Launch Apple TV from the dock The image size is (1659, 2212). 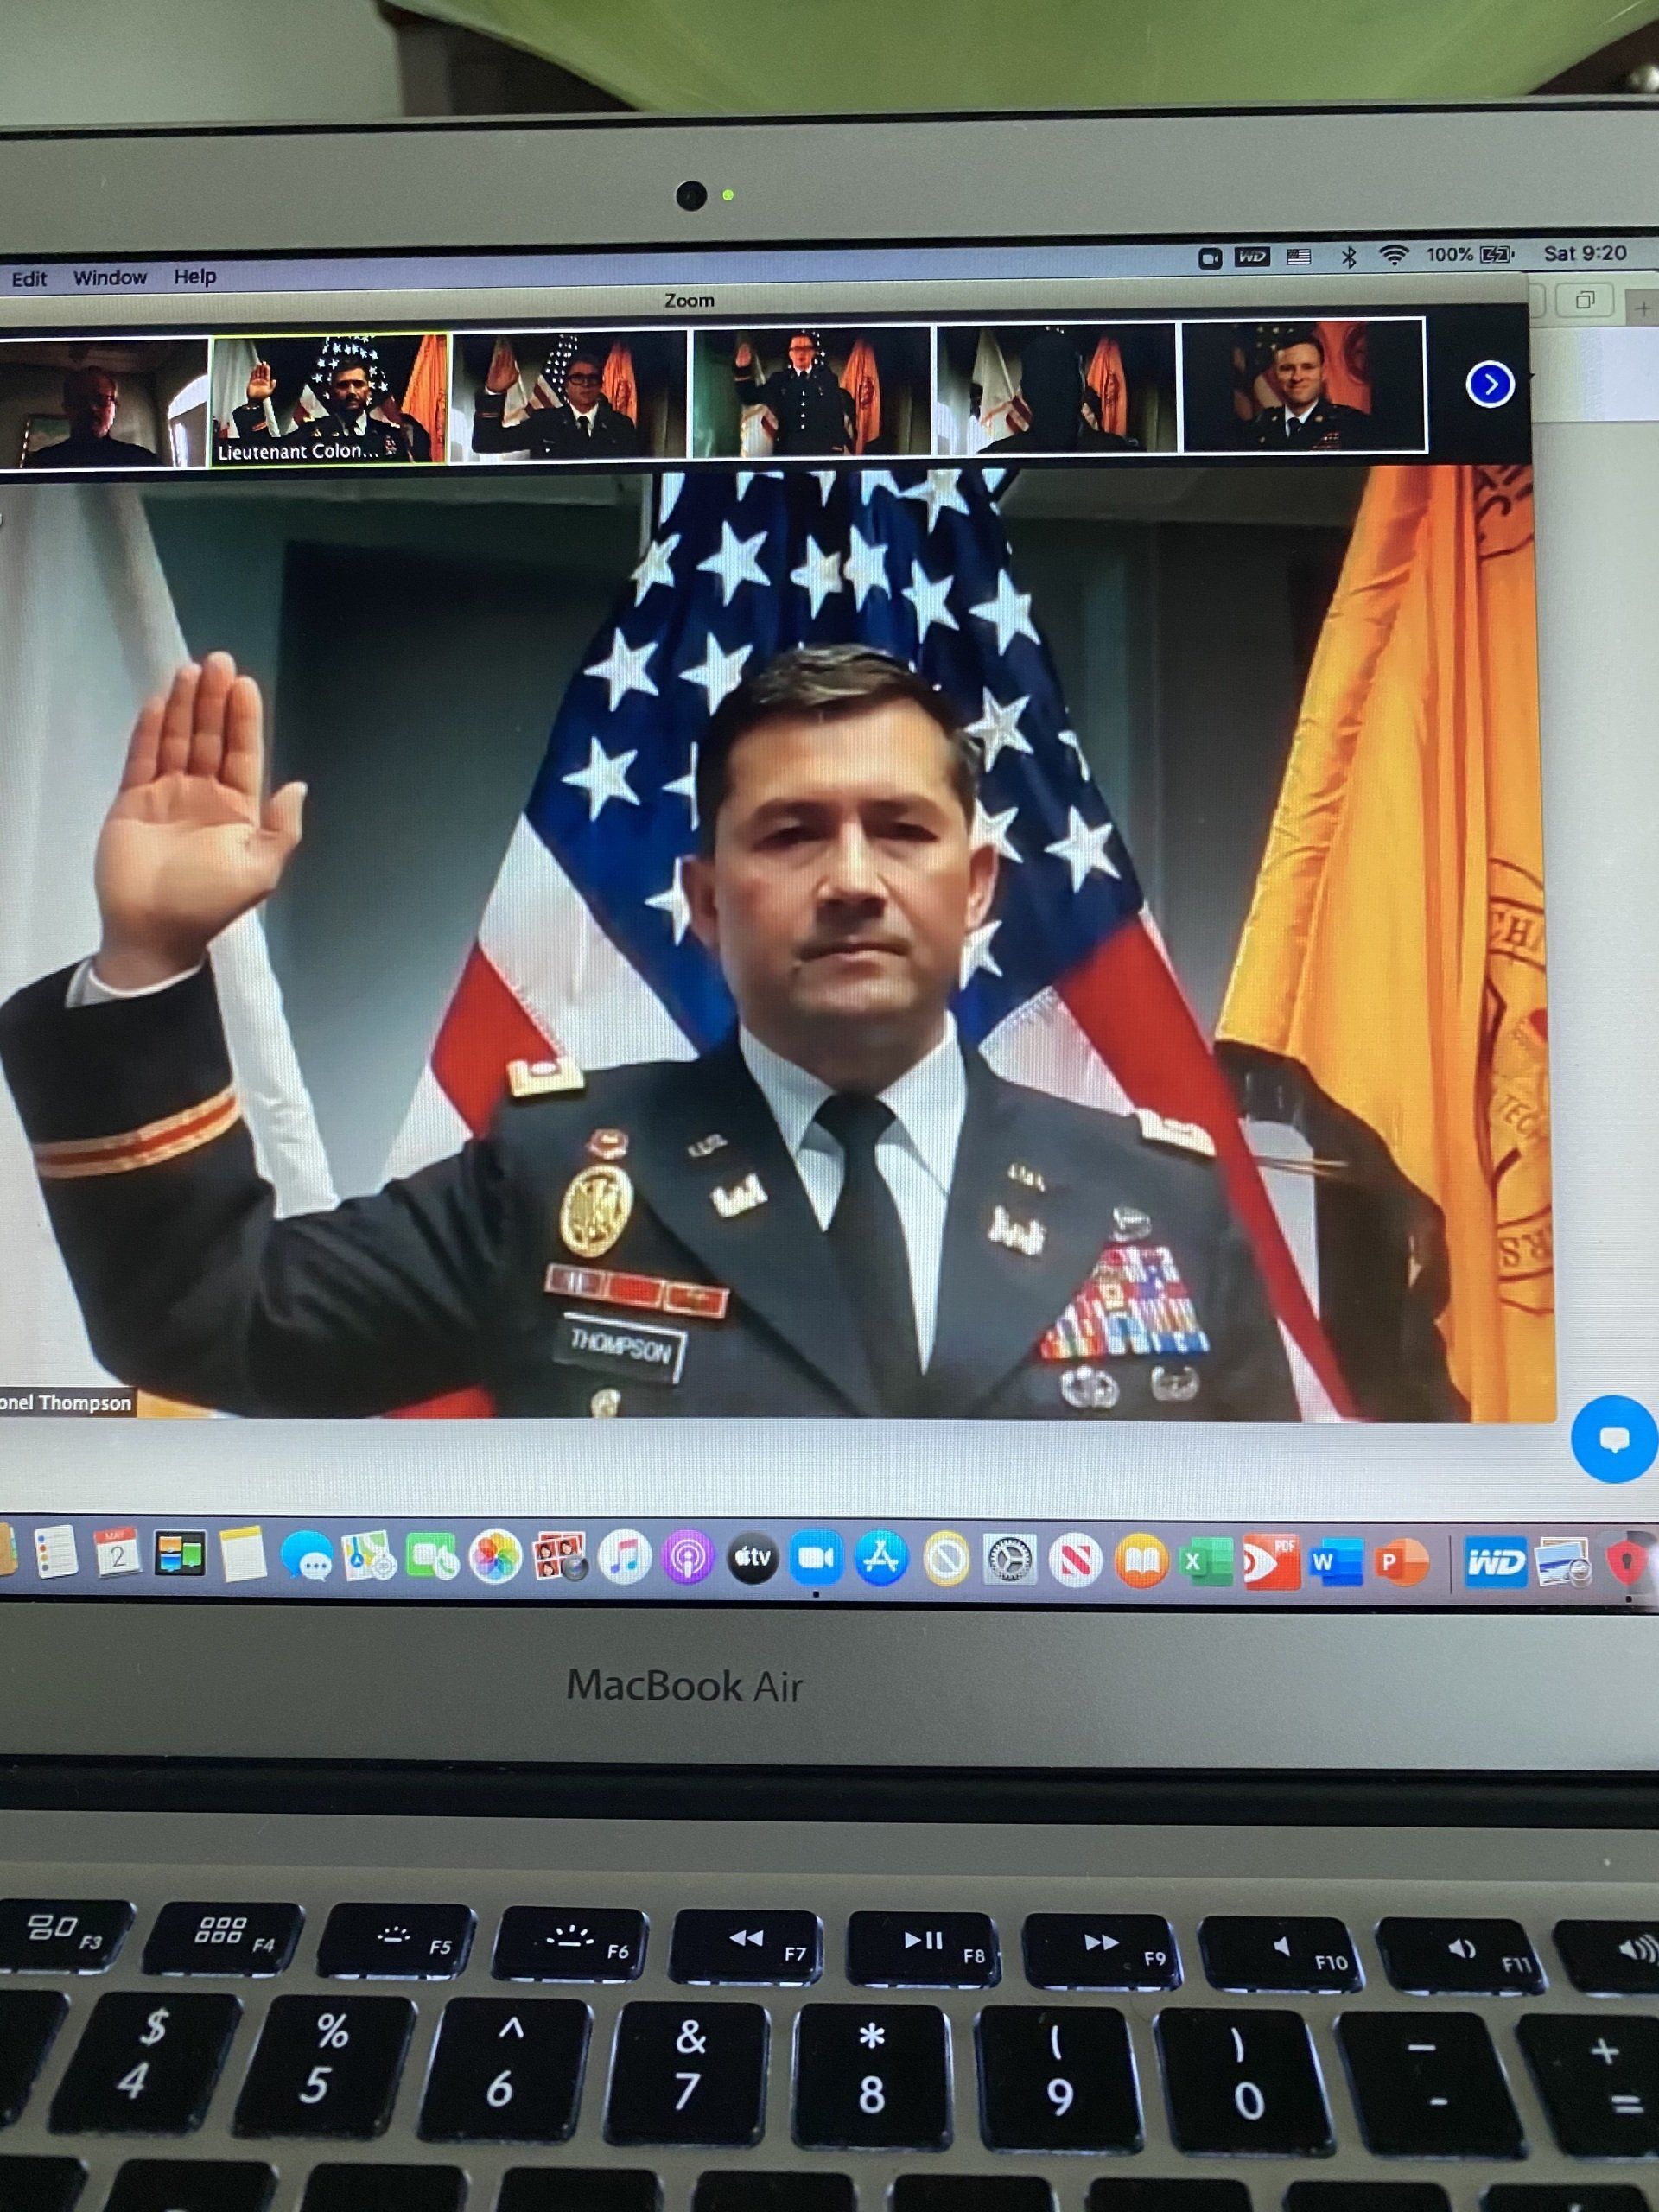pyautogui.click(x=752, y=1557)
